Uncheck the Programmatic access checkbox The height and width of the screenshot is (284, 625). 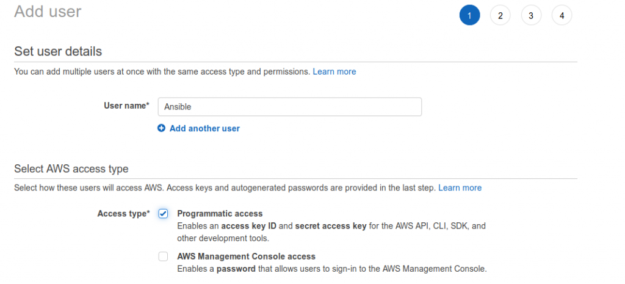163,214
